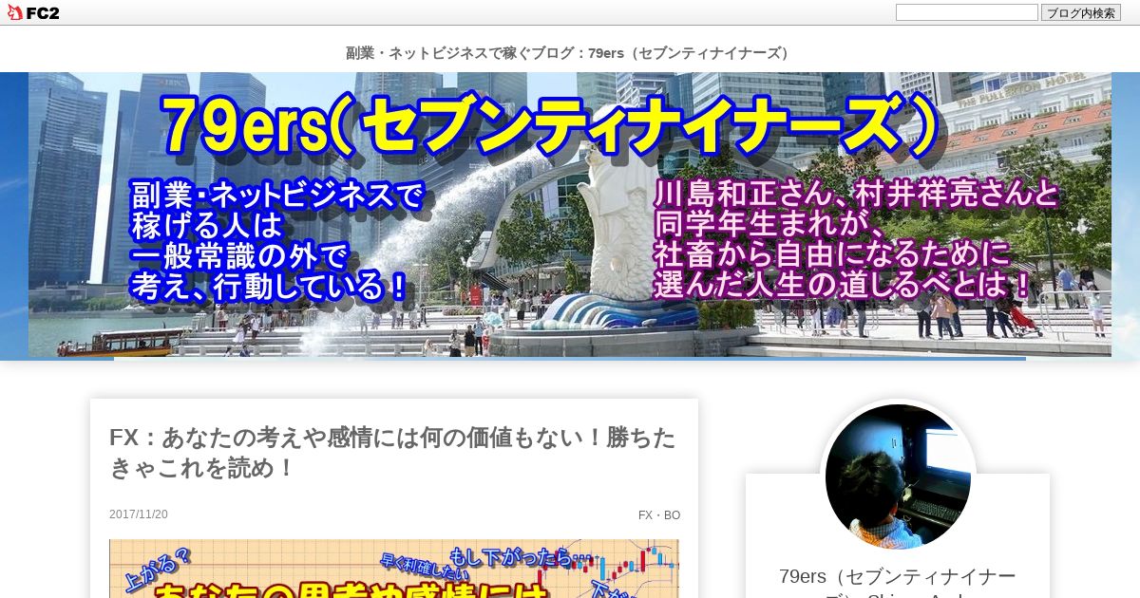1140x598 pixels.
Task: Click the round profile avatar photo
Action: [x=898, y=477]
